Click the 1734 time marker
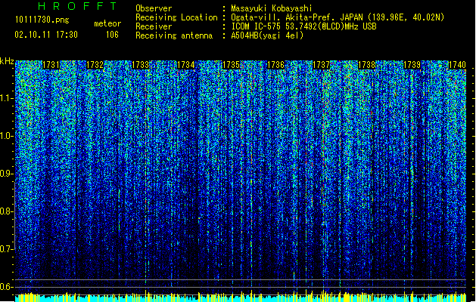 coord(186,65)
